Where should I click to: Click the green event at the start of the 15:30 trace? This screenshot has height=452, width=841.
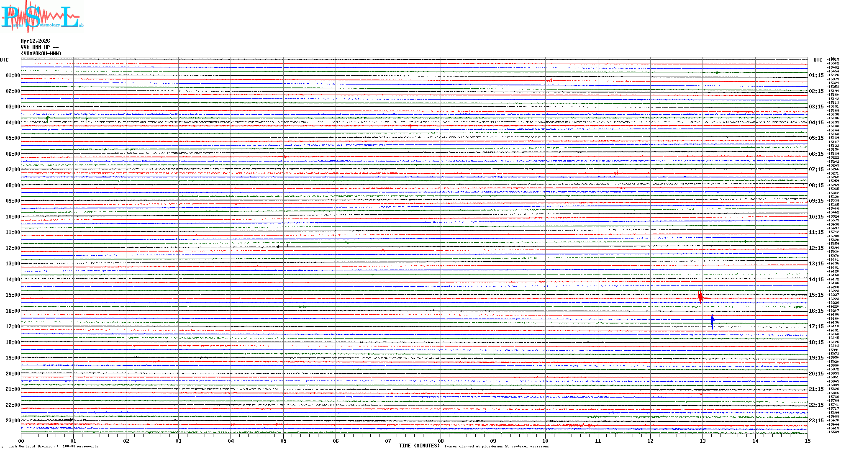[x=303, y=307]
